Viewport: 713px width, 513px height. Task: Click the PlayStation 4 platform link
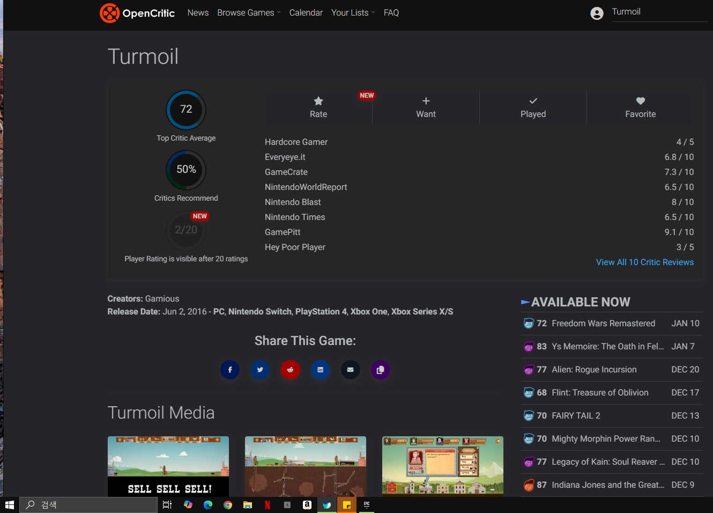click(x=321, y=312)
